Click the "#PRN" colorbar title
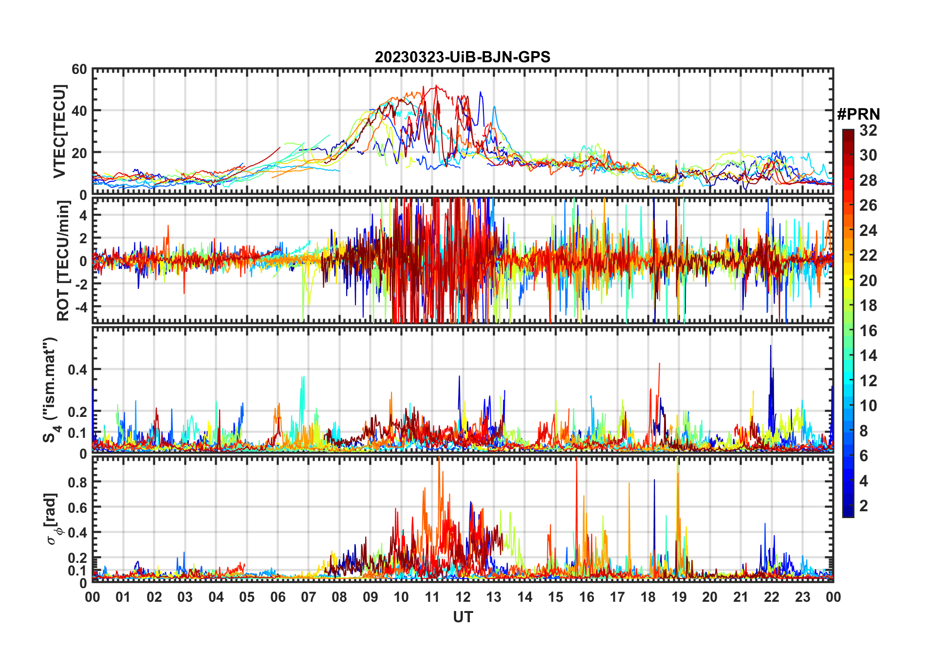 click(859, 114)
